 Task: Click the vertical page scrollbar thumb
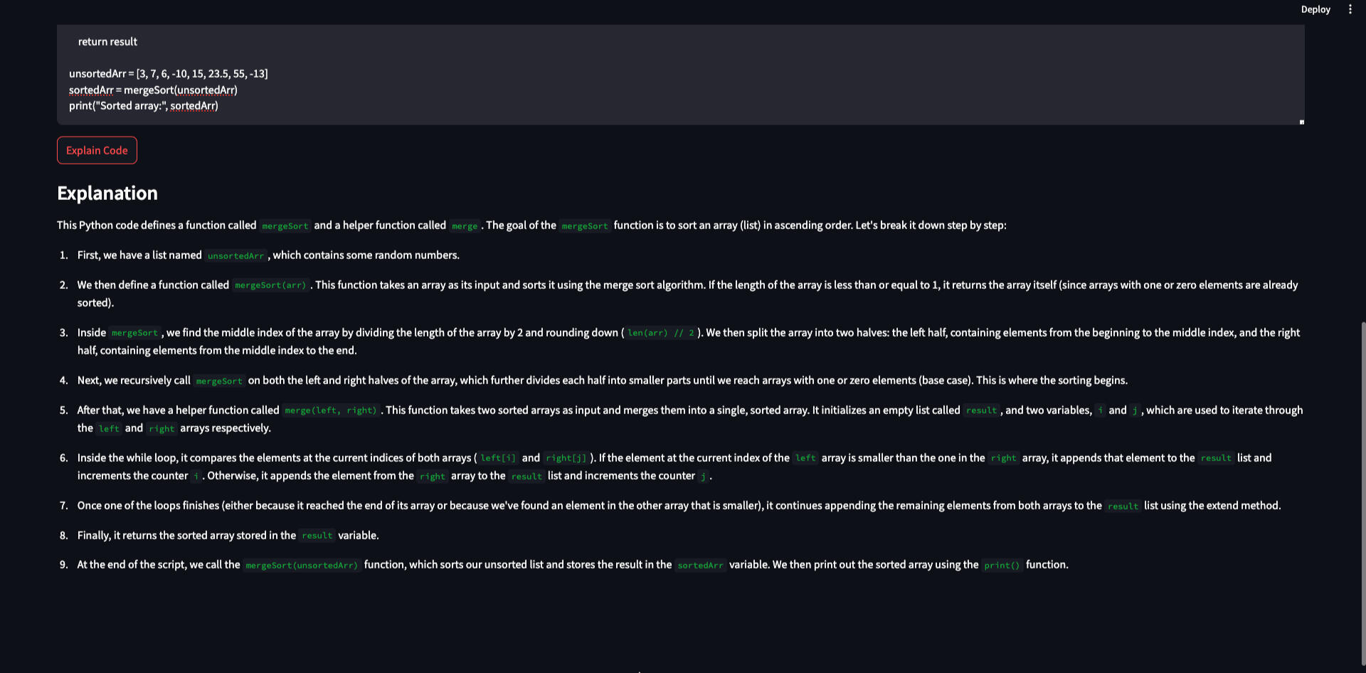[1362, 491]
